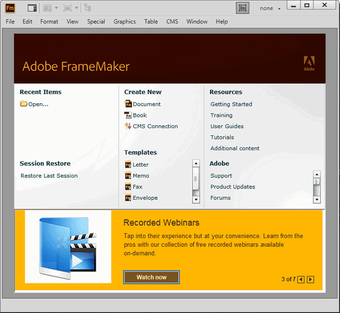Click the Templates list up arrow
Screen dimensions: 340x313
(196, 163)
